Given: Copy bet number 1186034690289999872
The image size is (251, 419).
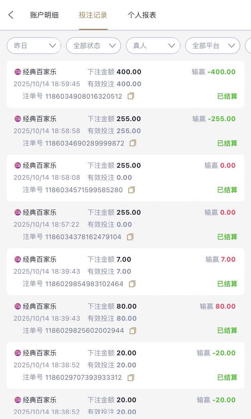Looking at the screenshot, I should tap(133, 143).
